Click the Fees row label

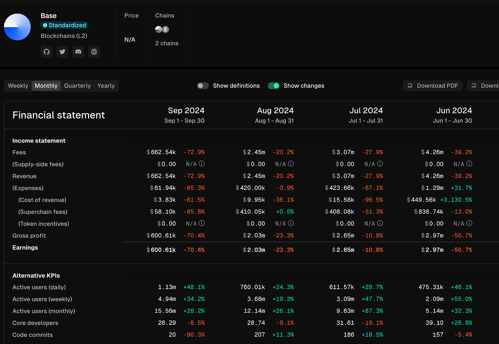[x=19, y=152]
